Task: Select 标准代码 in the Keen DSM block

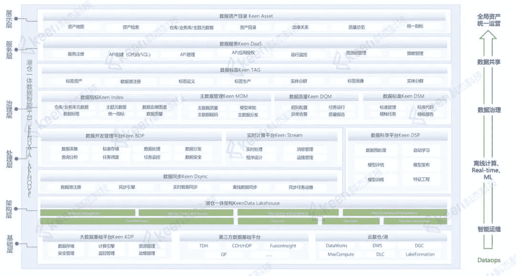Action: pyautogui.click(x=425, y=108)
